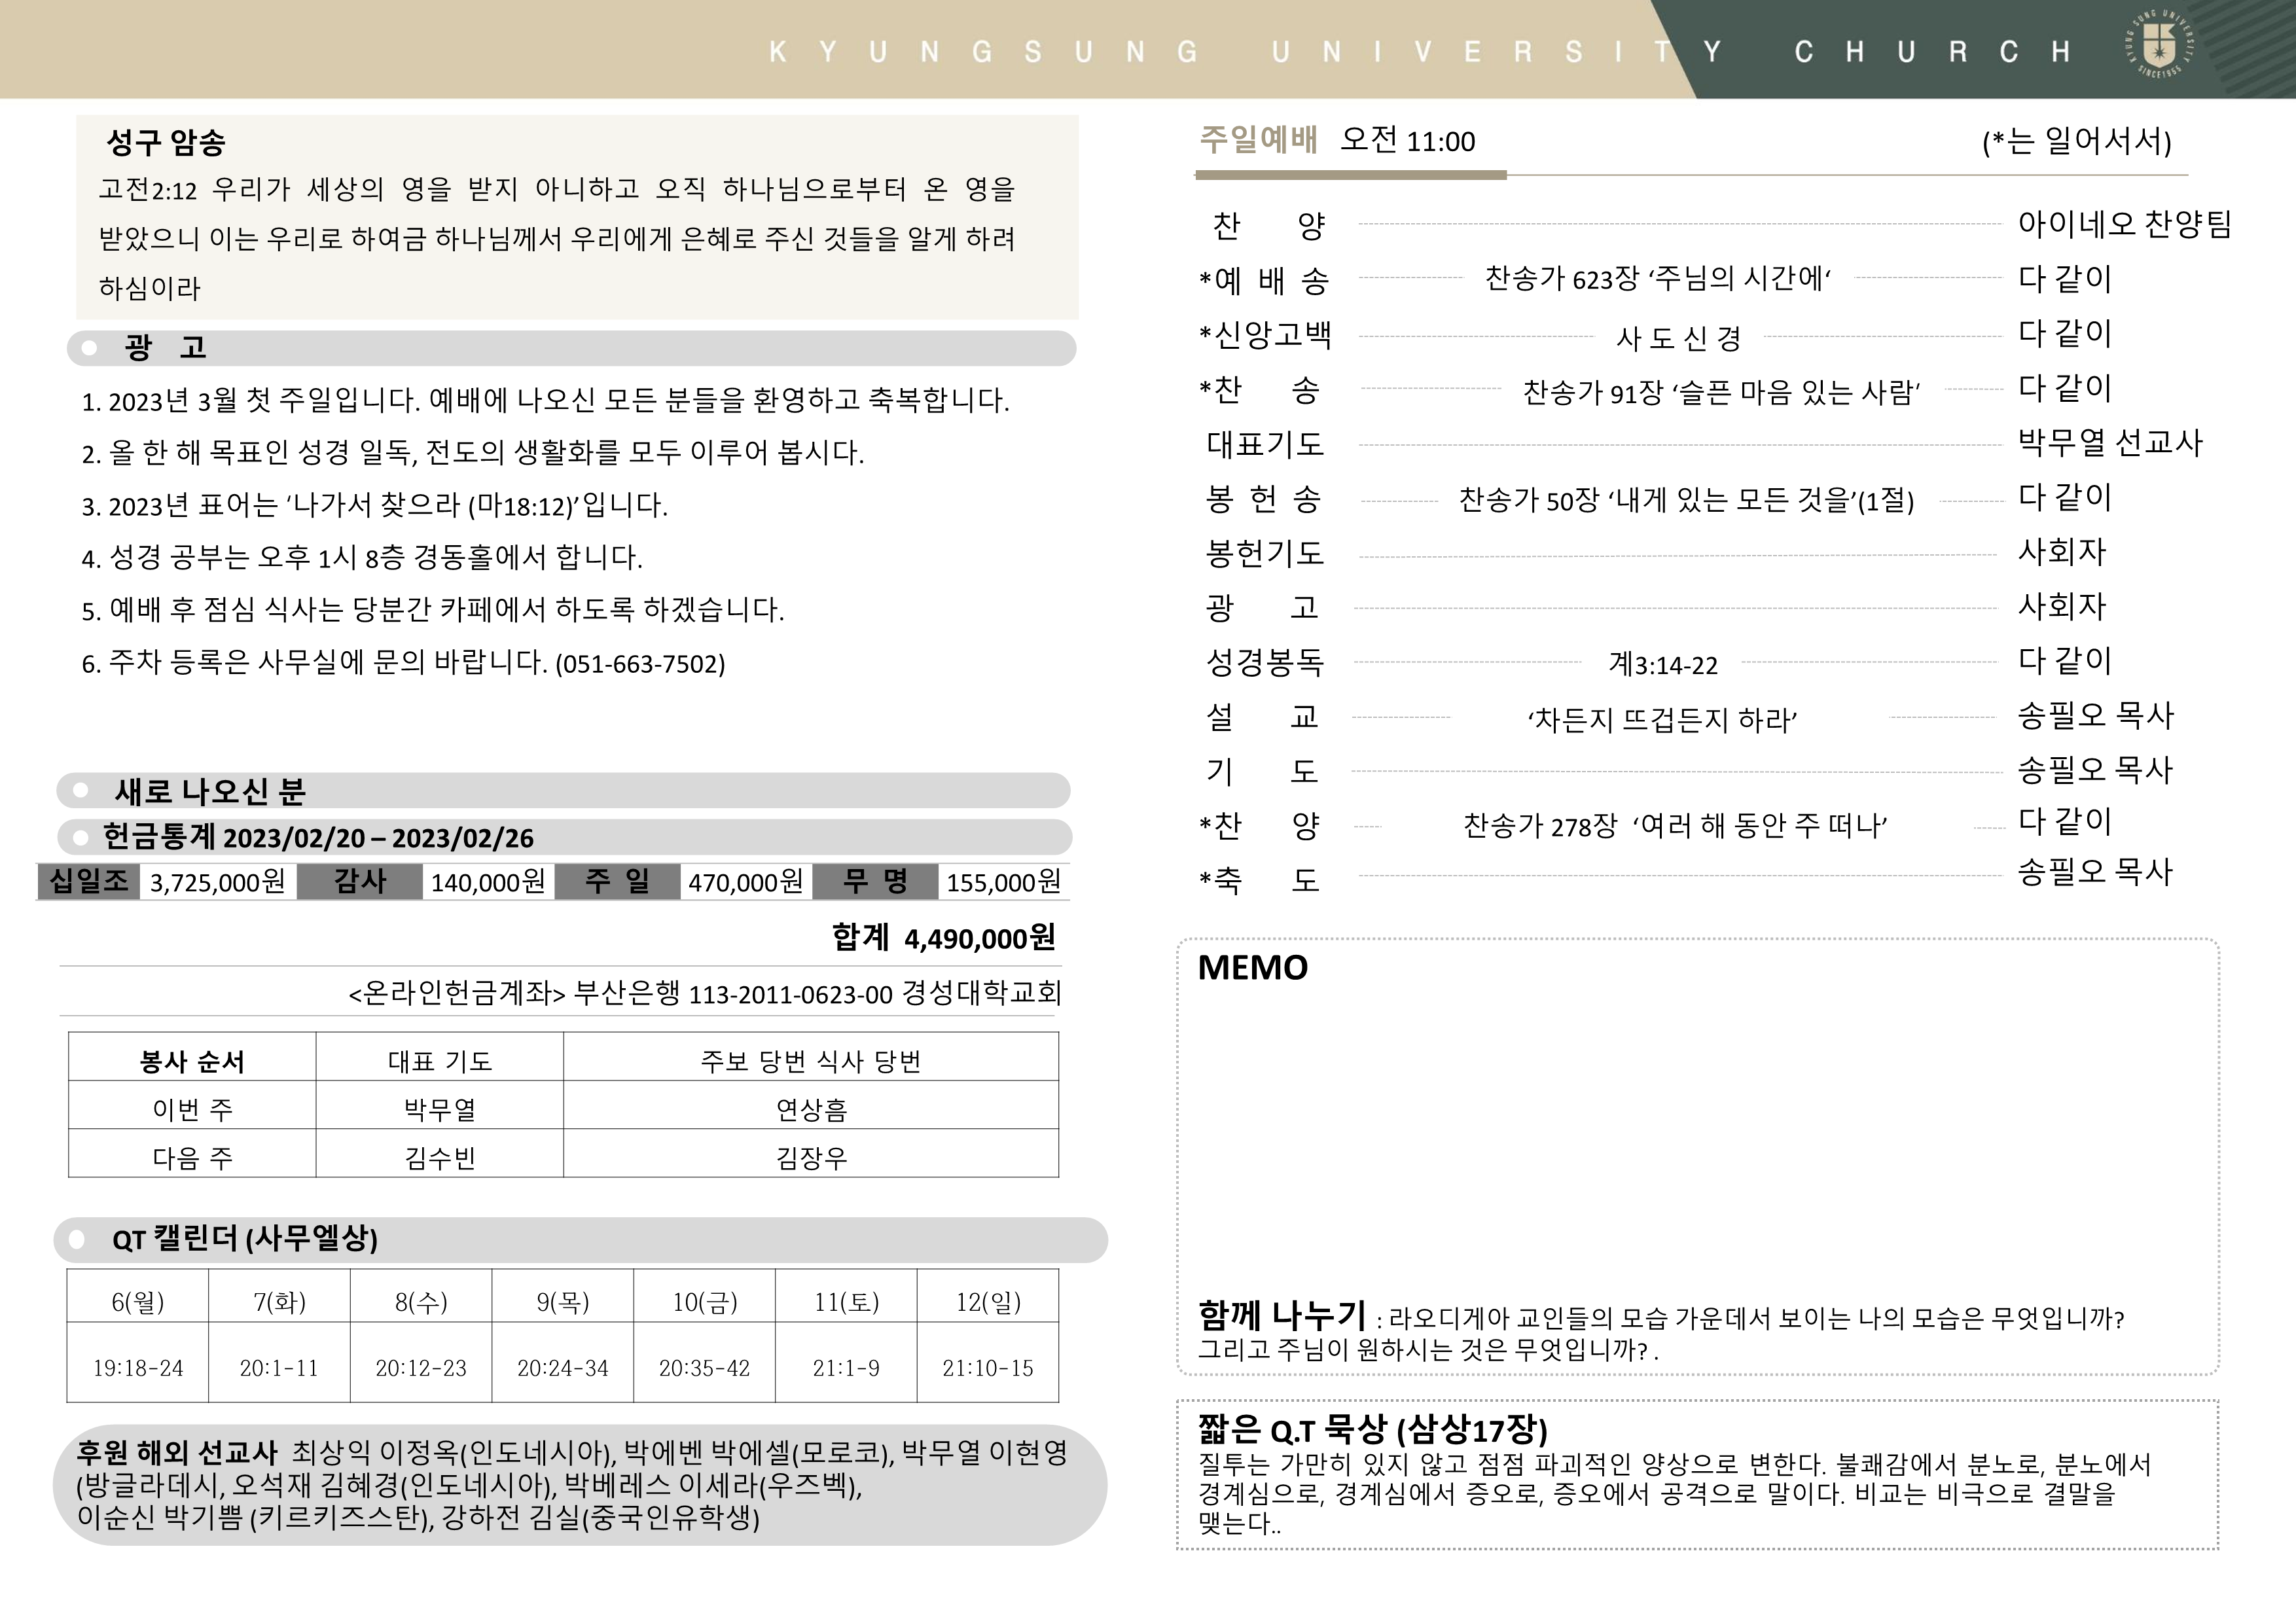Click the '성구 암송' heading
2296x1623 pixels.
pyautogui.click(x=166, y=143)
